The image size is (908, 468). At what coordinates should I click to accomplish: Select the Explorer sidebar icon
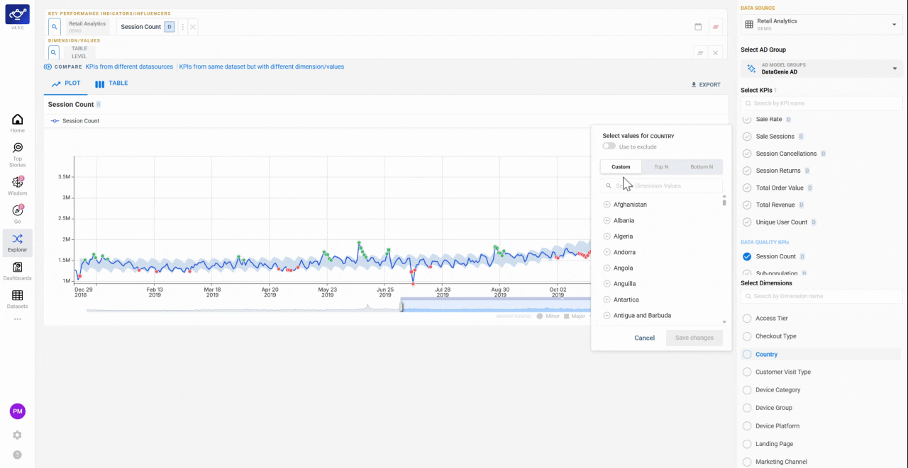coord(17,243)
